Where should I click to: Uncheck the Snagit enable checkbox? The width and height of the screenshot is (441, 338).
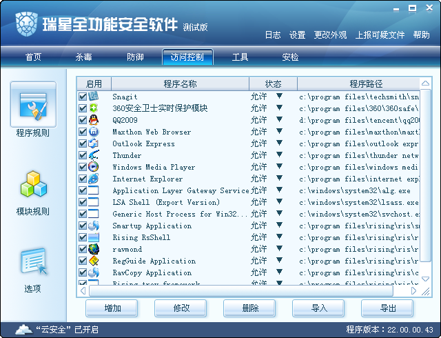(x=83, y=97)
